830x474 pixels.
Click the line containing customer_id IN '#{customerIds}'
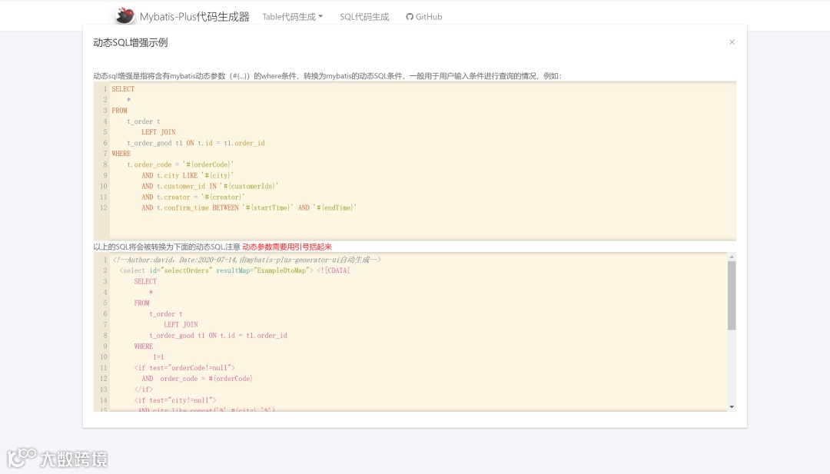click(210, 186)
